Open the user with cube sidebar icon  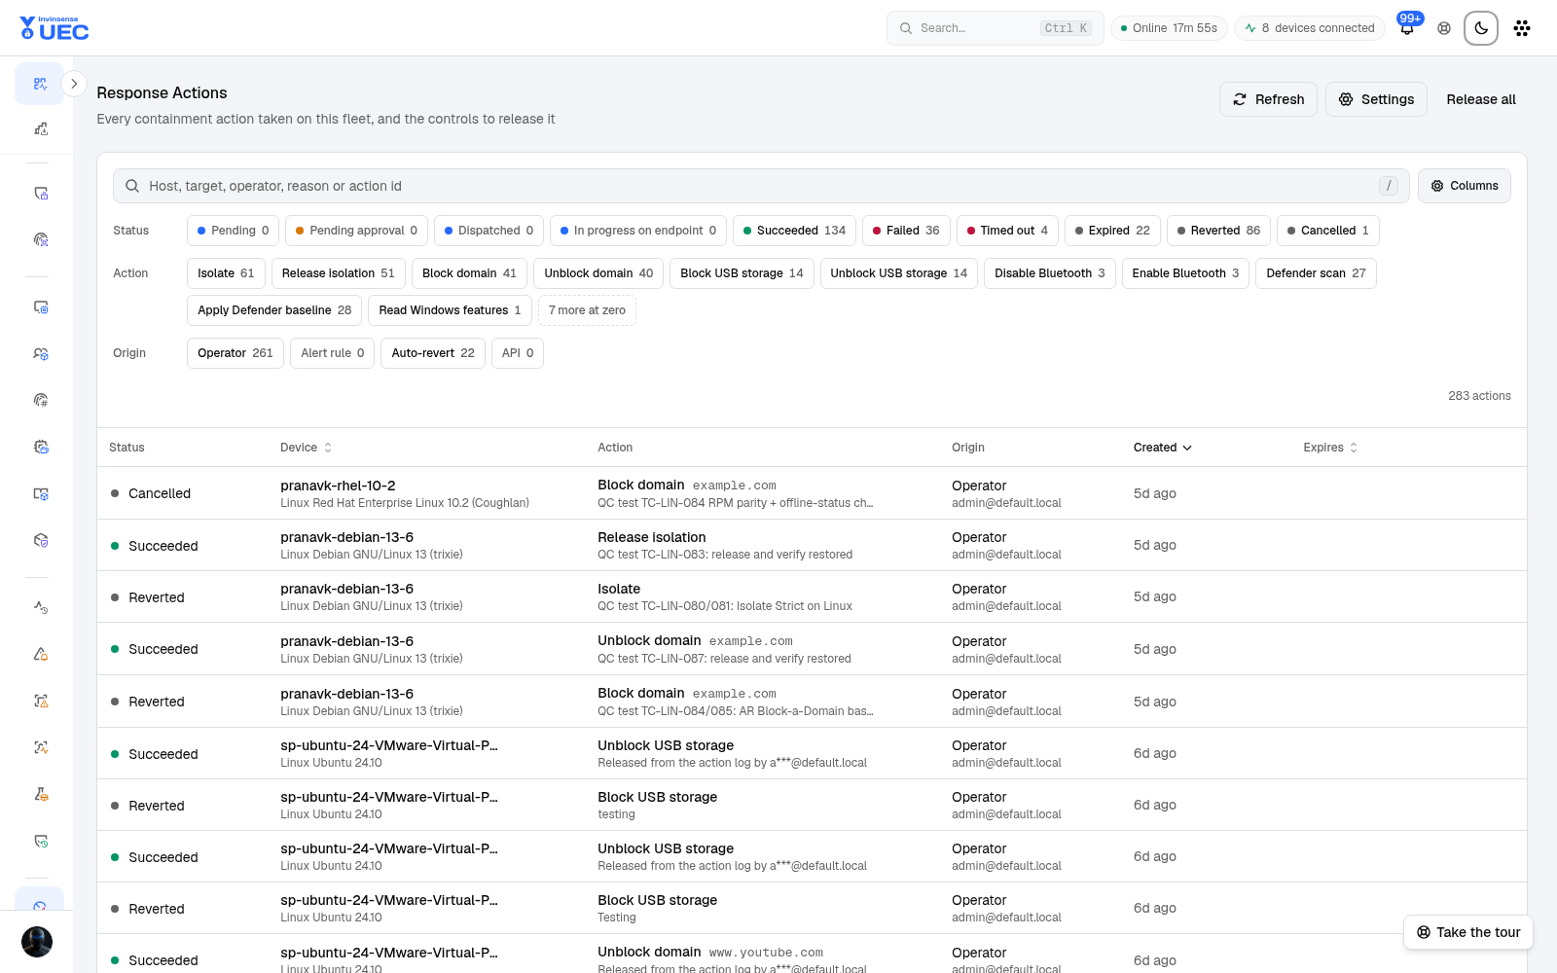click(x=41, y=353)
